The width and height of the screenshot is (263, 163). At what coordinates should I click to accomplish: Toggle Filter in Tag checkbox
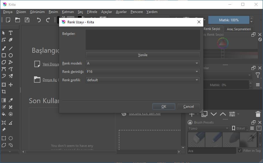coord(240,150)
